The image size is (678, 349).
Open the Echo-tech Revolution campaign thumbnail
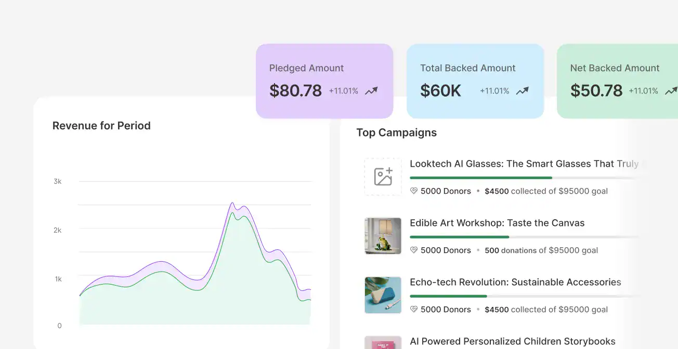click(383, 295)
